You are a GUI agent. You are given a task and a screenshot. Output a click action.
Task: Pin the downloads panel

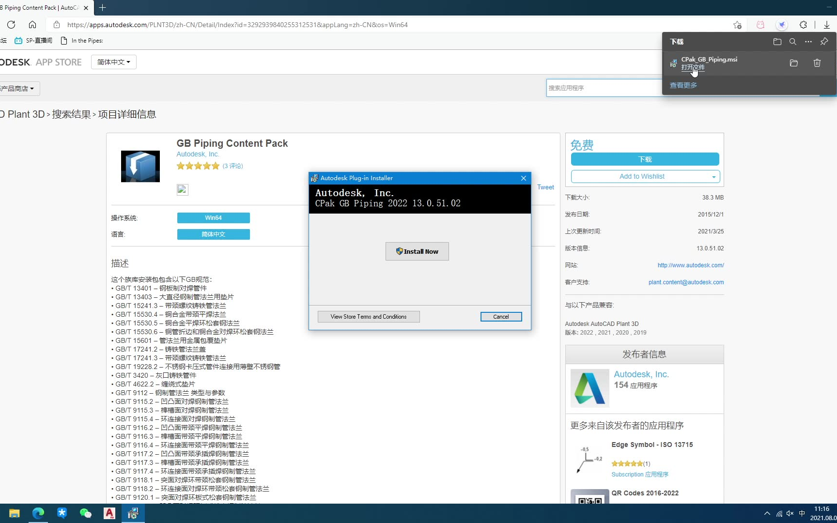pyautogui.click(x=824, y=42)
